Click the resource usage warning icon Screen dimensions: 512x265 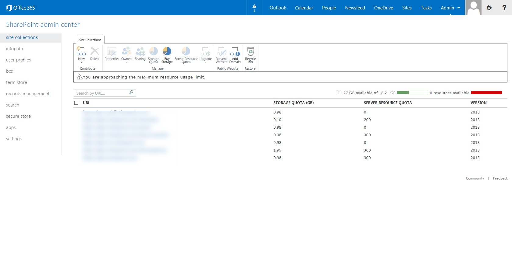tap(80, 77)
